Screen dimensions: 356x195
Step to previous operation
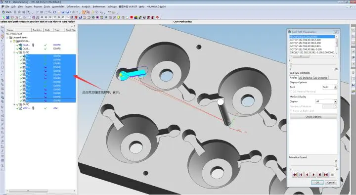coord(301,175)
